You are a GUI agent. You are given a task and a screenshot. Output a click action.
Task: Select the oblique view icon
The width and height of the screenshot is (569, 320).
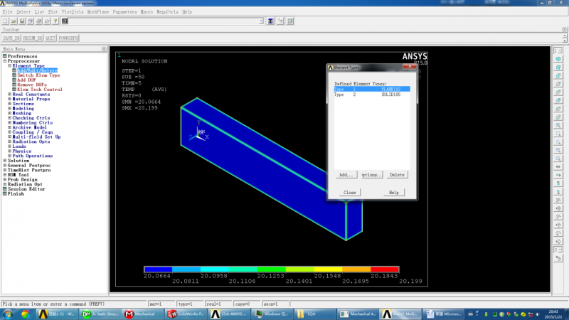558,68
